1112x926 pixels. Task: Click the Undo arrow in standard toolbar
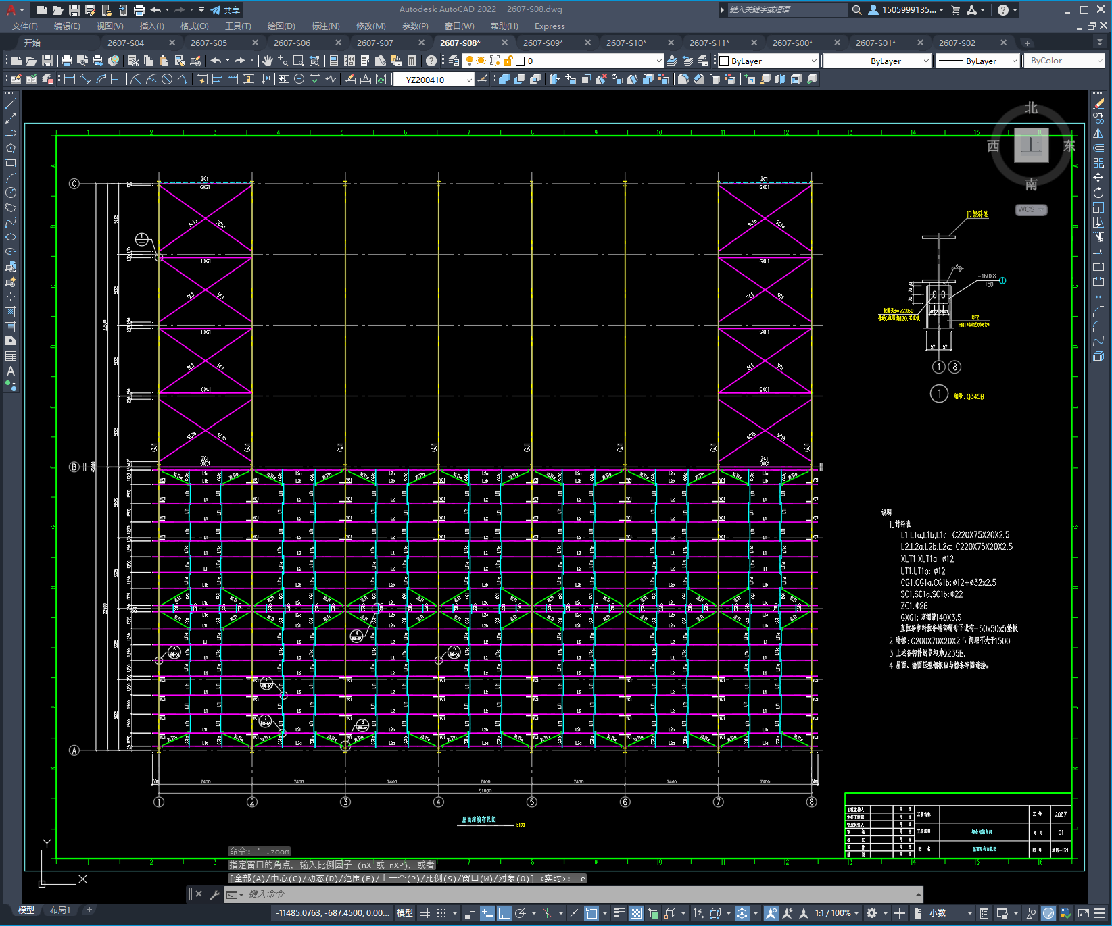tap(216, 61)
